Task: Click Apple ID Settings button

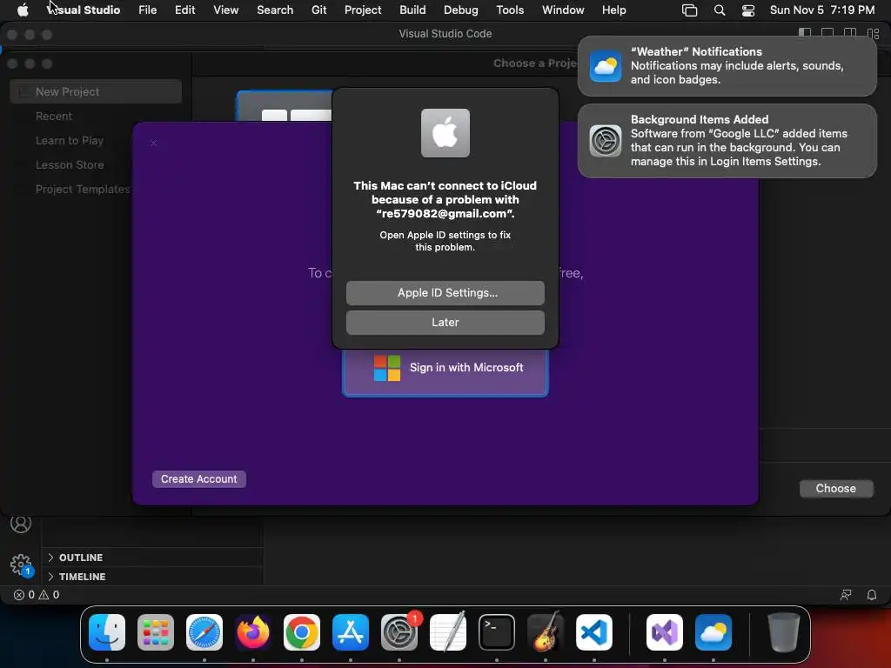Action: [x=445, y=292]
